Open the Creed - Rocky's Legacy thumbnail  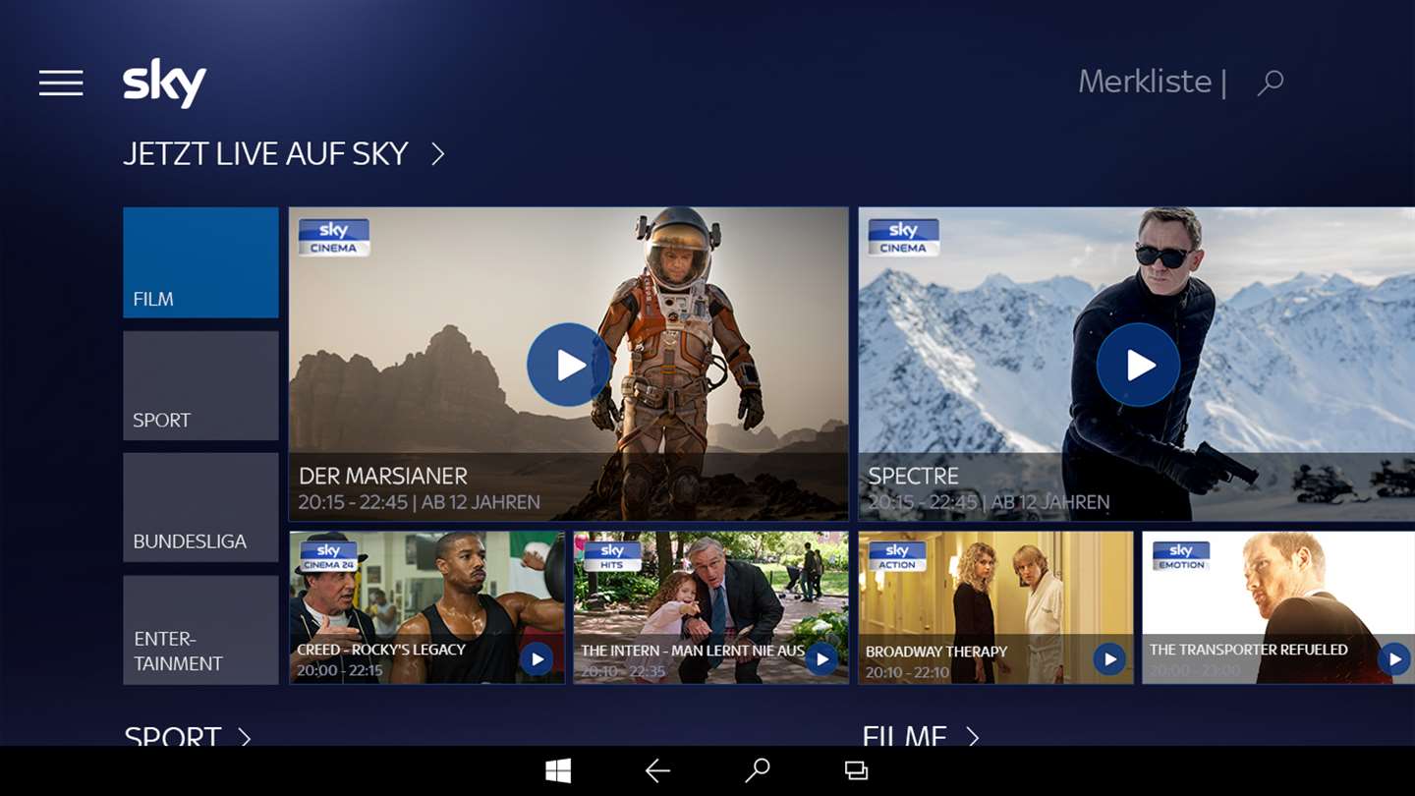click(x=426, y=607)
